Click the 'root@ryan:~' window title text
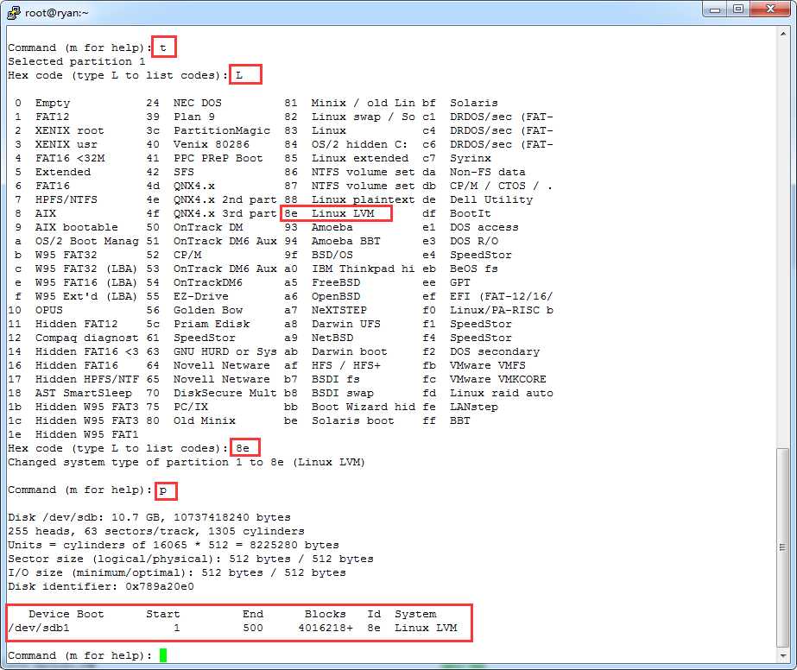Screen dimensions: 797x670 (56, 13)
